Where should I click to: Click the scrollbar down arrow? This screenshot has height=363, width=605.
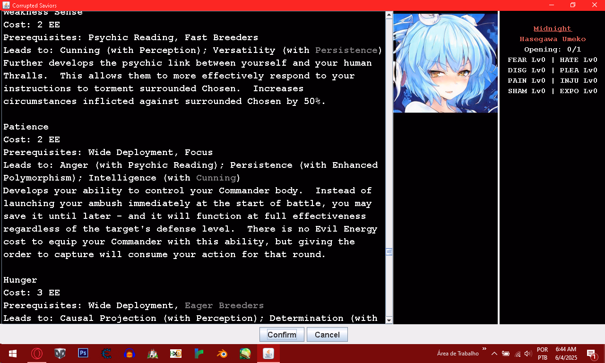pos(389,320)
